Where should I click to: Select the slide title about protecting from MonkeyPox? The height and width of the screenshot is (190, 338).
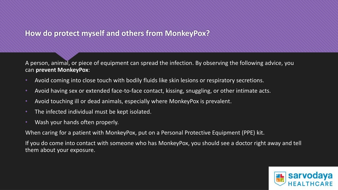pyautogui.click(x=117, y=33)
